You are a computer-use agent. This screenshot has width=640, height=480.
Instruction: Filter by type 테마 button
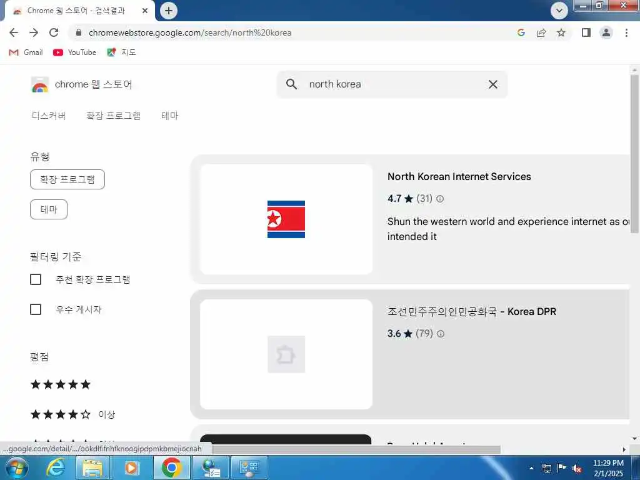coord(49,209)
